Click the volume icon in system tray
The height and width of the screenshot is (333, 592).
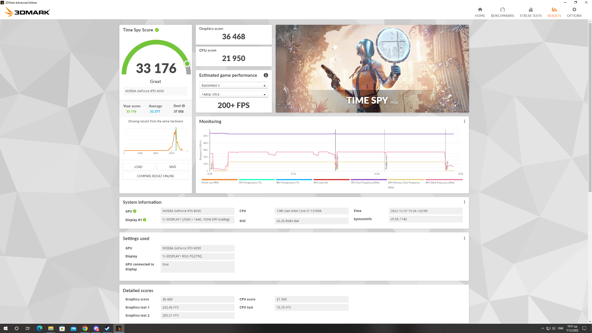[554, 329]
